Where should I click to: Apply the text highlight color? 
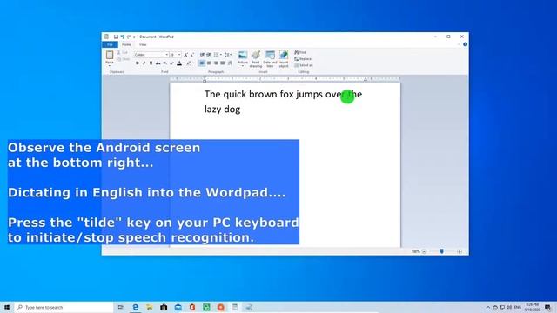pyautogui.click(x=190, y=63)
